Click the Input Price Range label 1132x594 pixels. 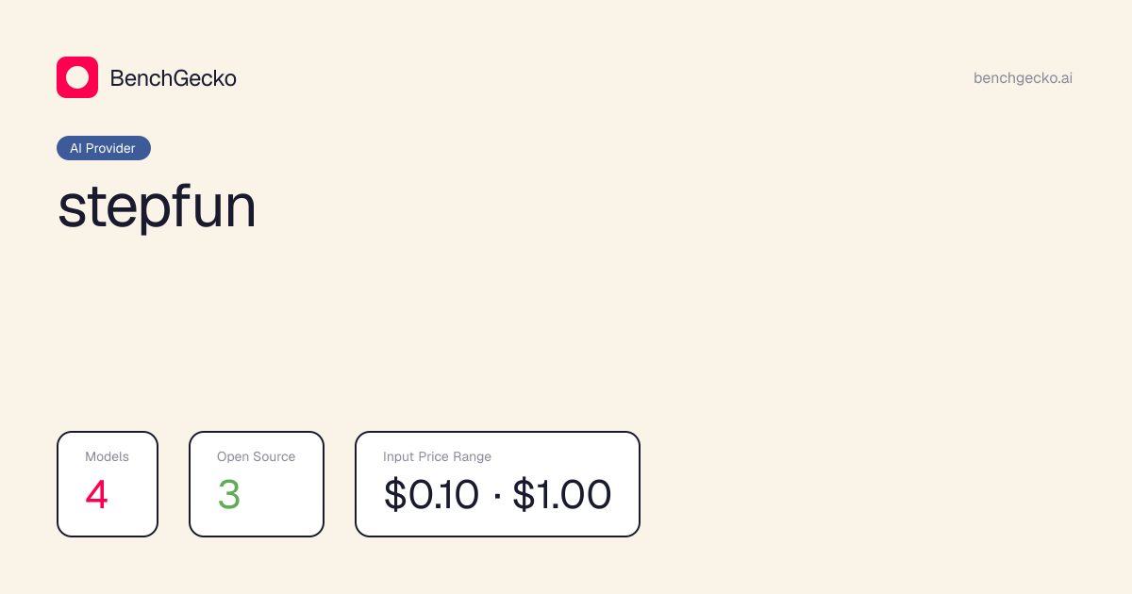point(437,456)
